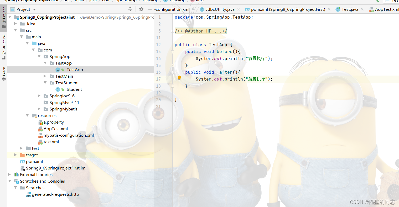This screenshot has width=399, height=207.
Task: Select Student class in tree
Action: point(74,89)
